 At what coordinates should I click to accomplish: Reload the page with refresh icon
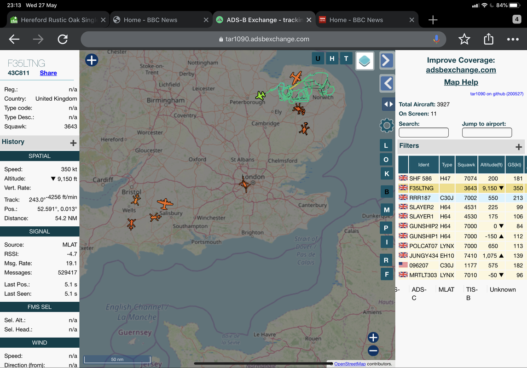pyautogui.click(x=63, y=39)
